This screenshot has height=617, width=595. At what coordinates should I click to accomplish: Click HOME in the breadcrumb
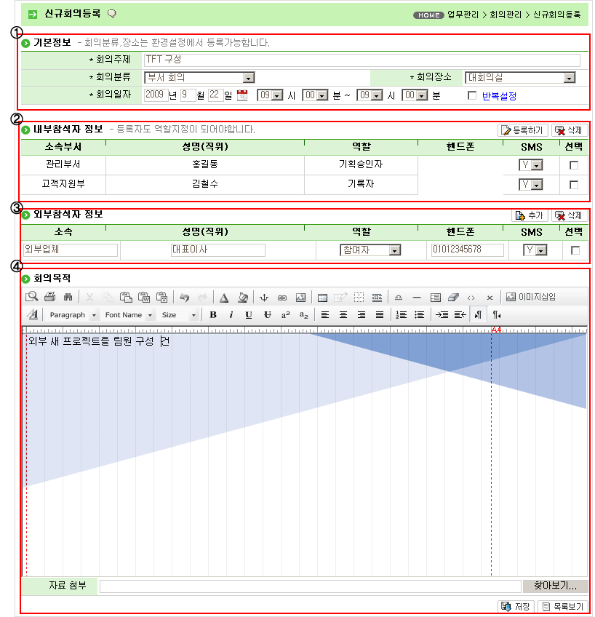click(428, 15)
